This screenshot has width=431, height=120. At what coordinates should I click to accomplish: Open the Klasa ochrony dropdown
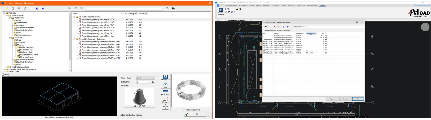(145, 78)
